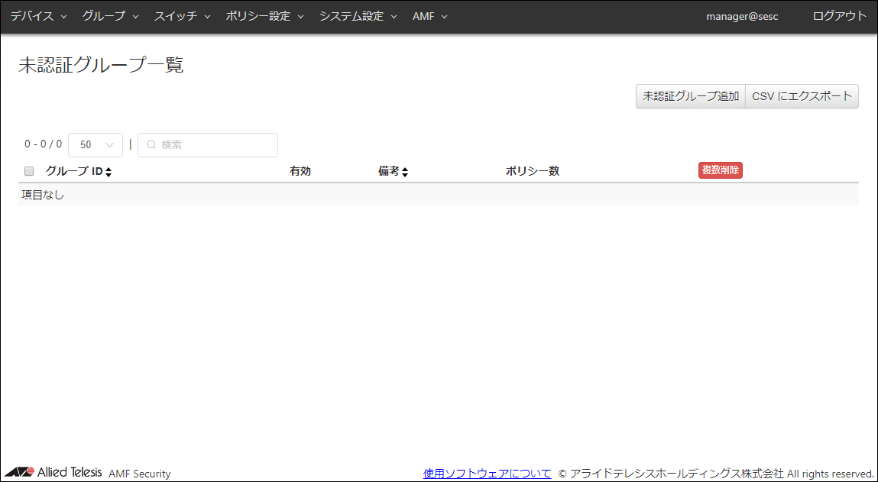Viewport: 878px width, 482px height.
Task: Click the 未認証グループ追加 button
Action: (x=691, y=96)
